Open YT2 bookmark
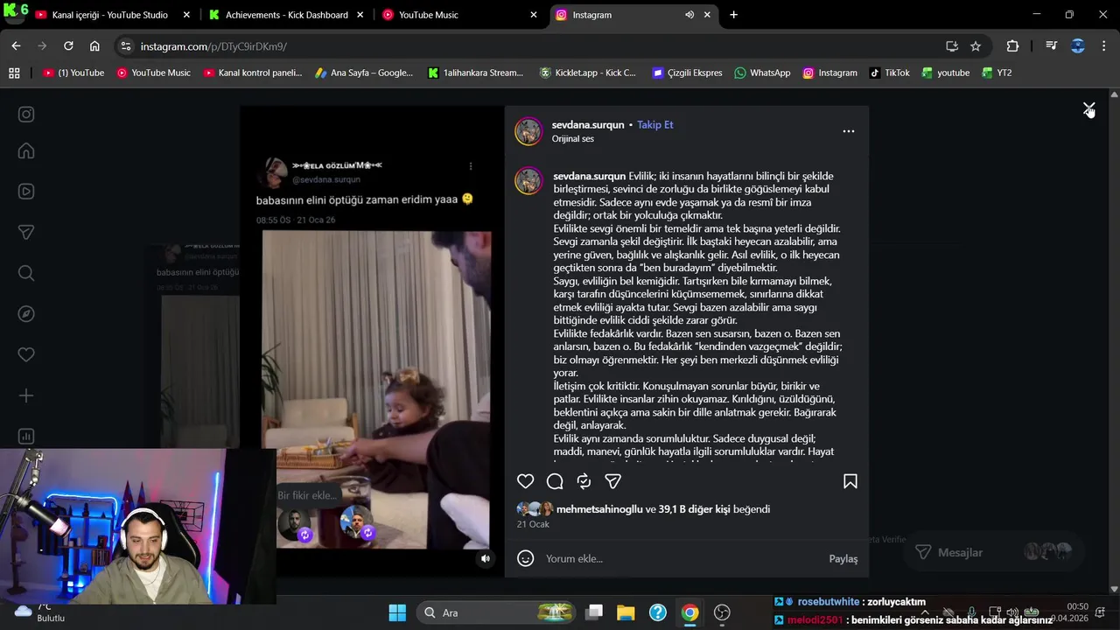The image size is (1120, 630). coord(997,73)
